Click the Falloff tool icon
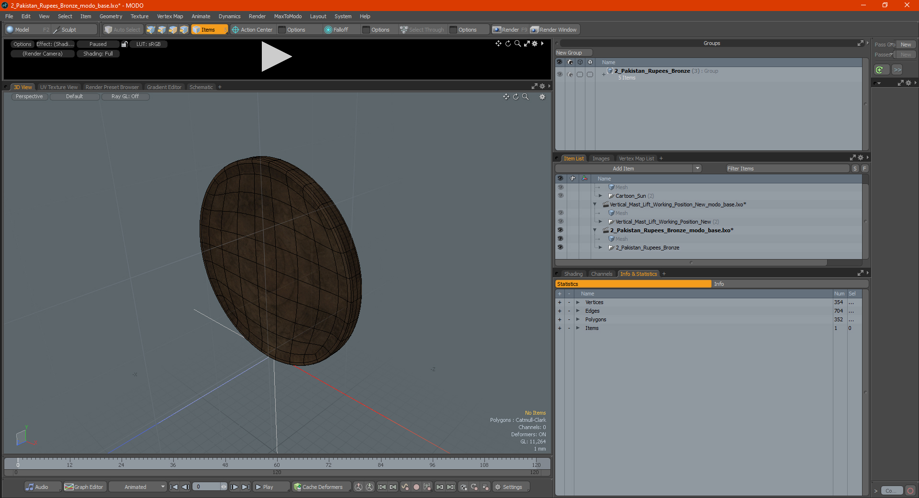Viewport: 919px width, 498px height. coord(328,30)
